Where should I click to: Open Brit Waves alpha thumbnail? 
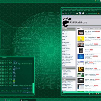[81, 33]
